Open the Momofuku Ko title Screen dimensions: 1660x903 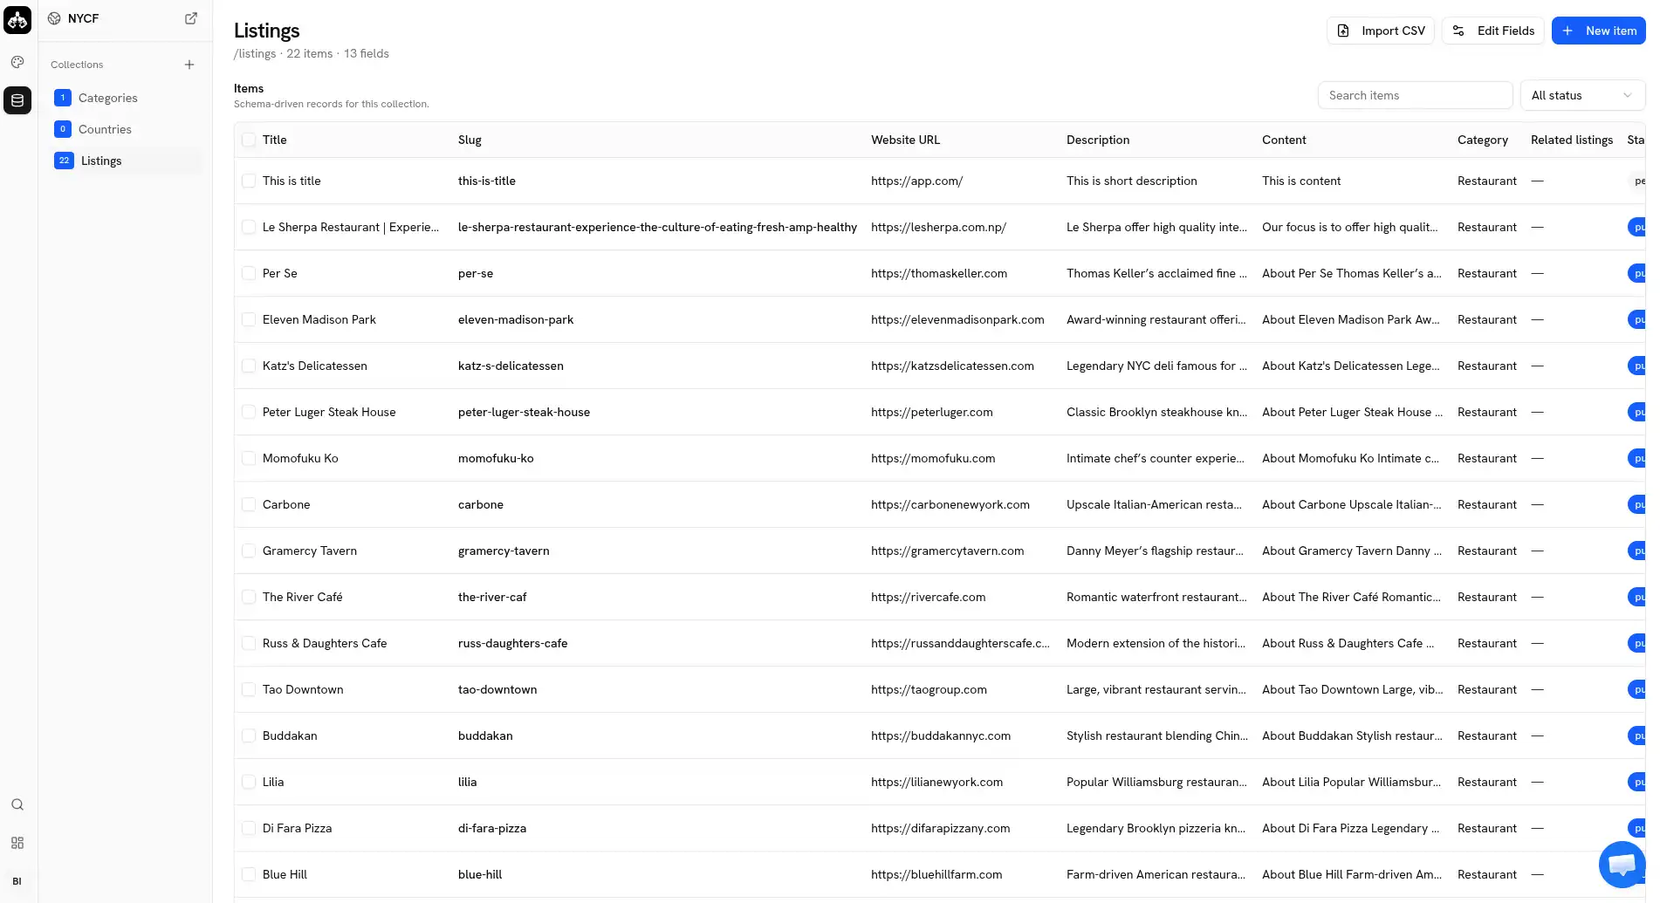300,458
